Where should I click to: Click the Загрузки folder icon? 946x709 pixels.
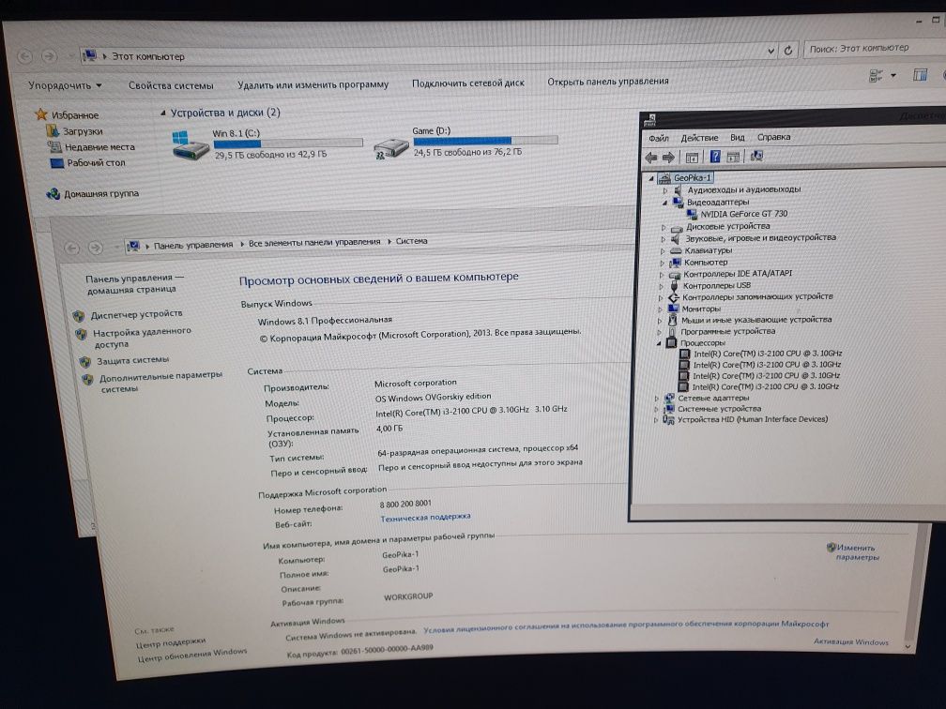(53, 131)
